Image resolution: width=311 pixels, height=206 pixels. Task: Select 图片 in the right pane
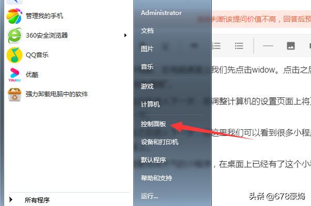pos(147,48)
